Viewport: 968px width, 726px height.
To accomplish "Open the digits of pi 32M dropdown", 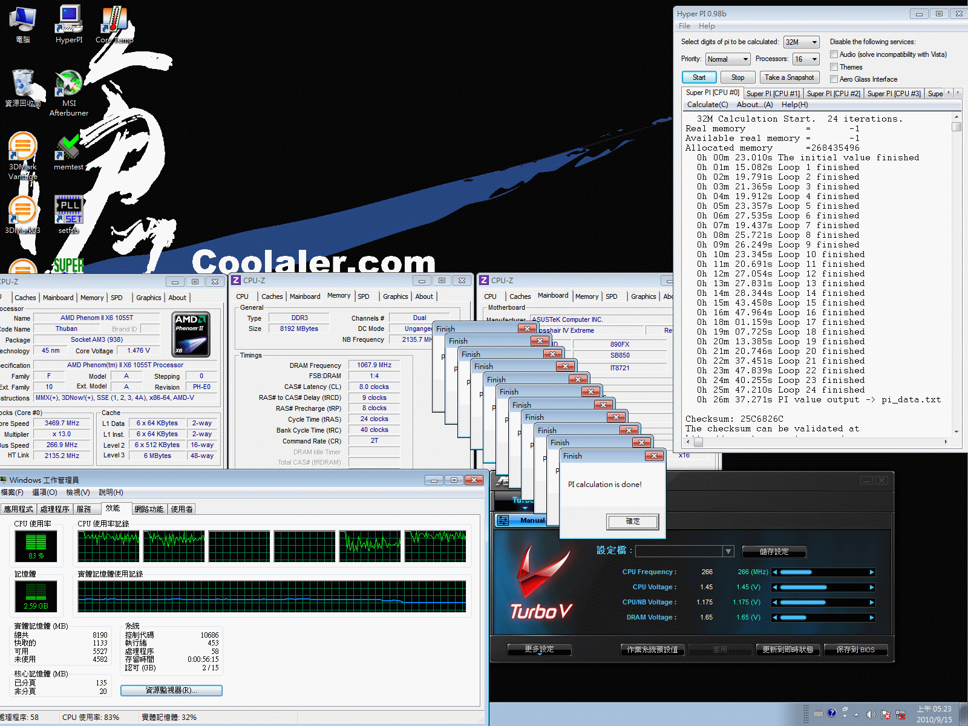I will coord(801,42).
